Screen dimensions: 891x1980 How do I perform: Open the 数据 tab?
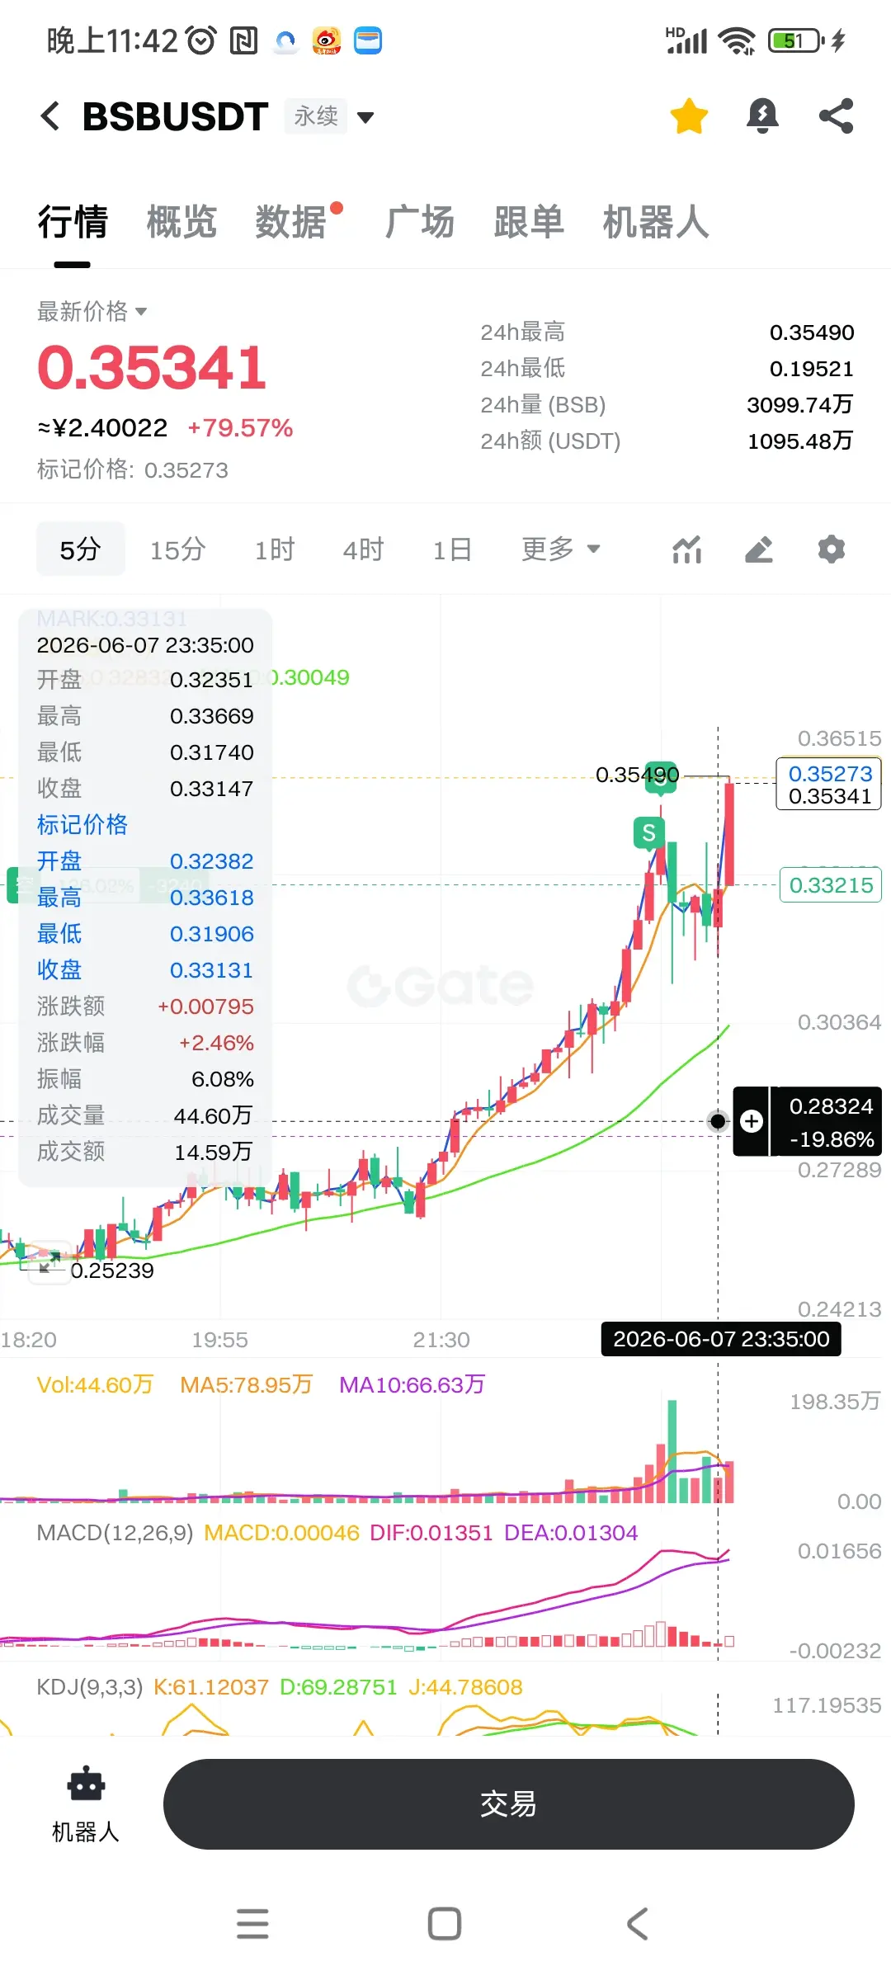click(x=290, y=222)
